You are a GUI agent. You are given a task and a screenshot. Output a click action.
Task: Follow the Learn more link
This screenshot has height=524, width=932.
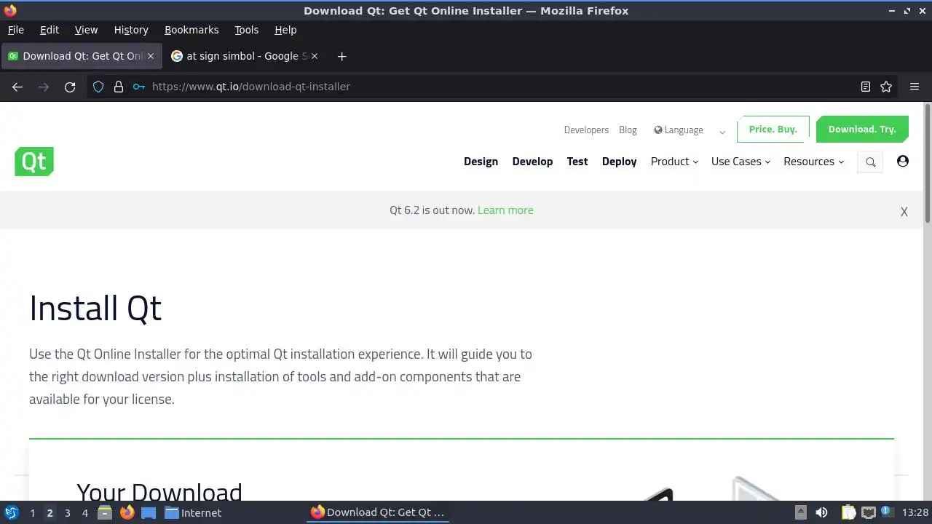coord(505,210)
